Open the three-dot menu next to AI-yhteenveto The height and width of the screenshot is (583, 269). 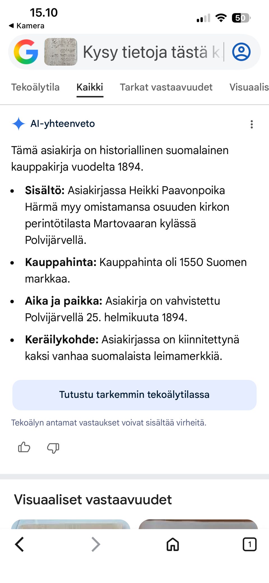[251, 124]
